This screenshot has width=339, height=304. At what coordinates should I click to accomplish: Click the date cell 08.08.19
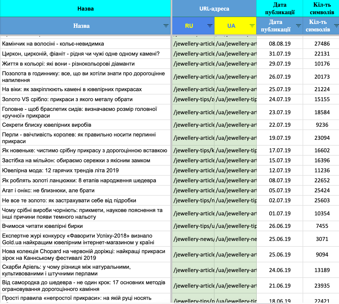click(x=280, y=44)
